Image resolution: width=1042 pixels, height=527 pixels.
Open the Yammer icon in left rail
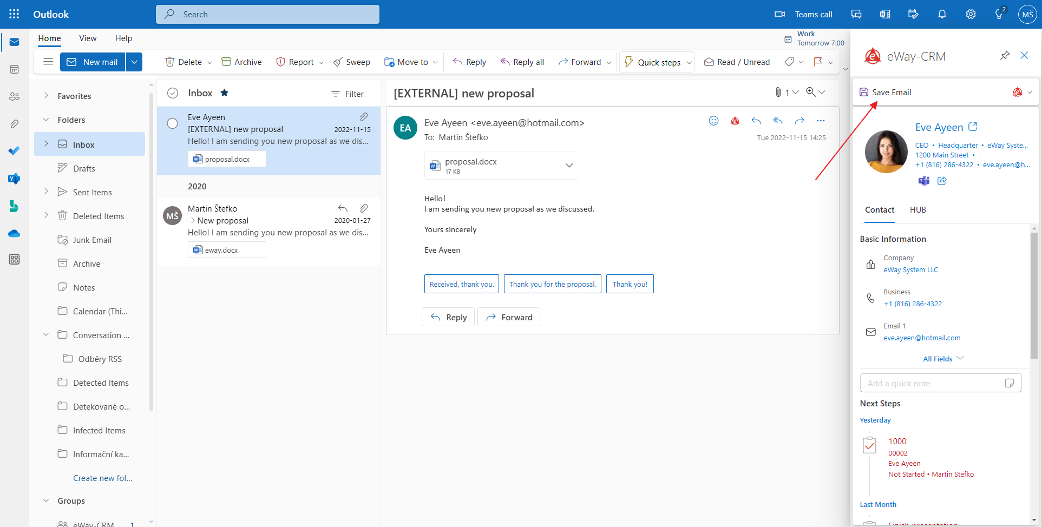(15, 179)
